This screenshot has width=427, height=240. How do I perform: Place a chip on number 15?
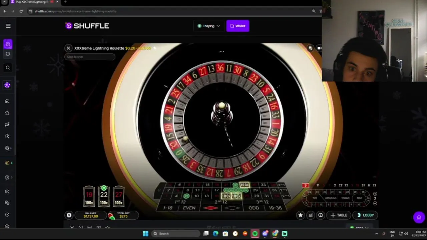(x=207, y=185)
